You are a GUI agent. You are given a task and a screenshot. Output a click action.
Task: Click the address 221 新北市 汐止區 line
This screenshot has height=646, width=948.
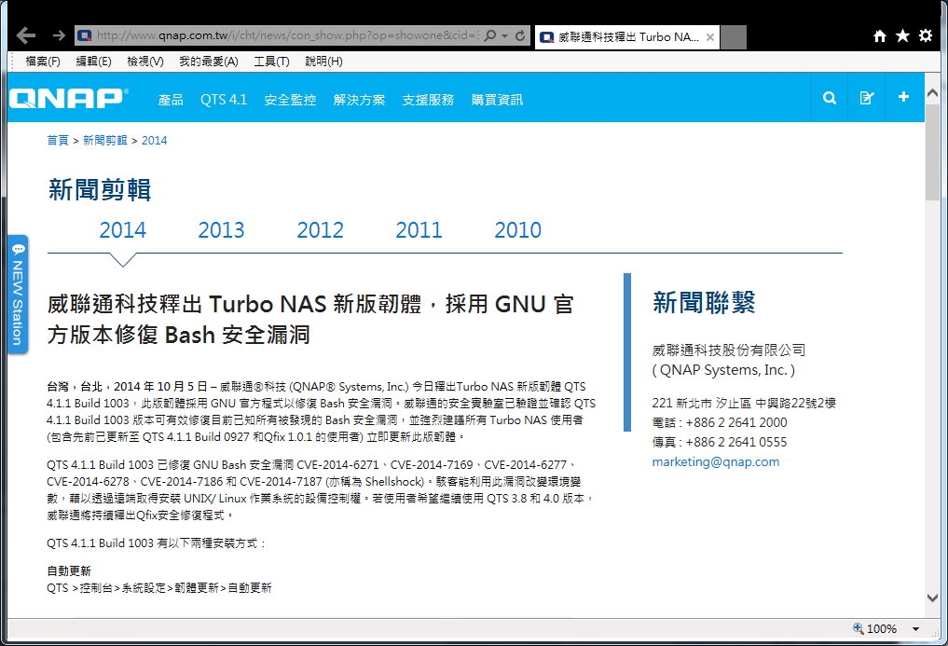744,404
